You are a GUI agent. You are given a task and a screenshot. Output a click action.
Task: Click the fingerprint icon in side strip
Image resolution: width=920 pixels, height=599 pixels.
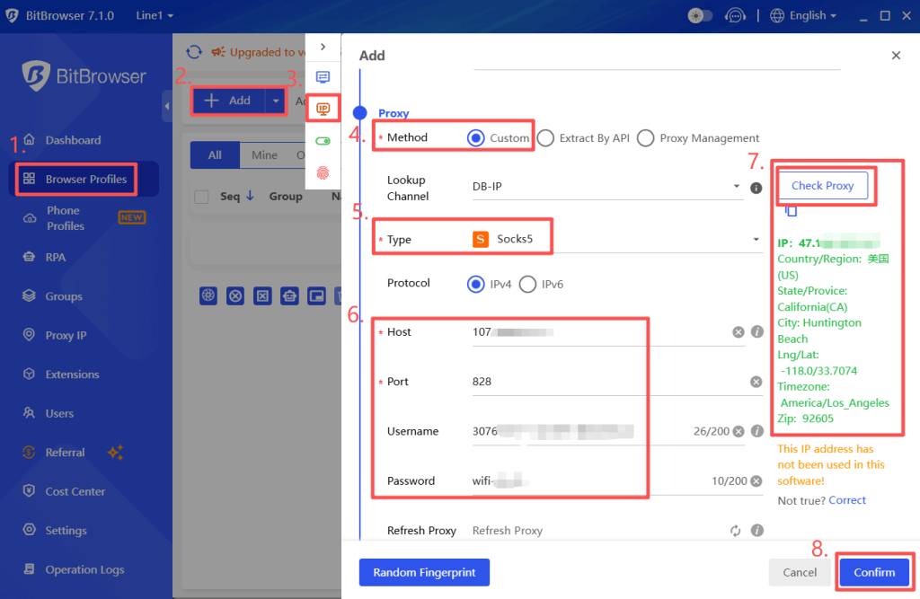(x=323, y=172)
